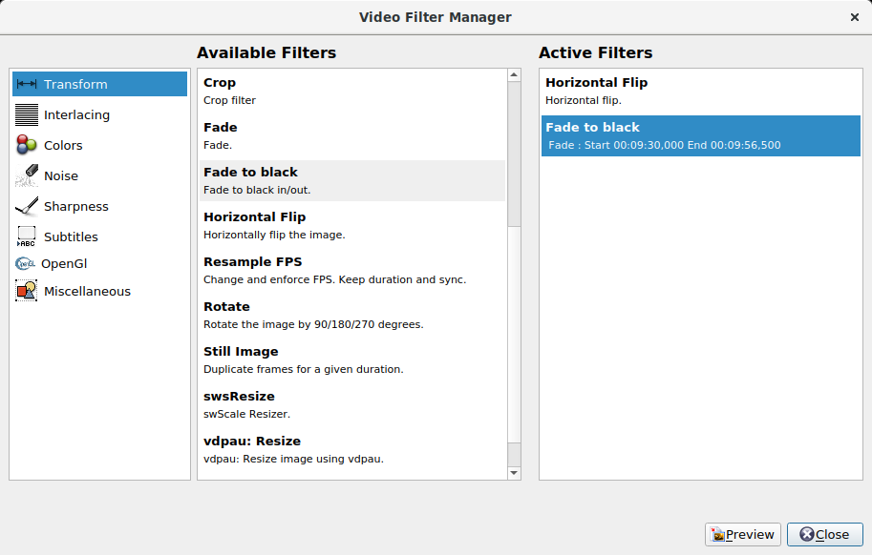
Task: Click the Preview button
Action: [742, 535]
